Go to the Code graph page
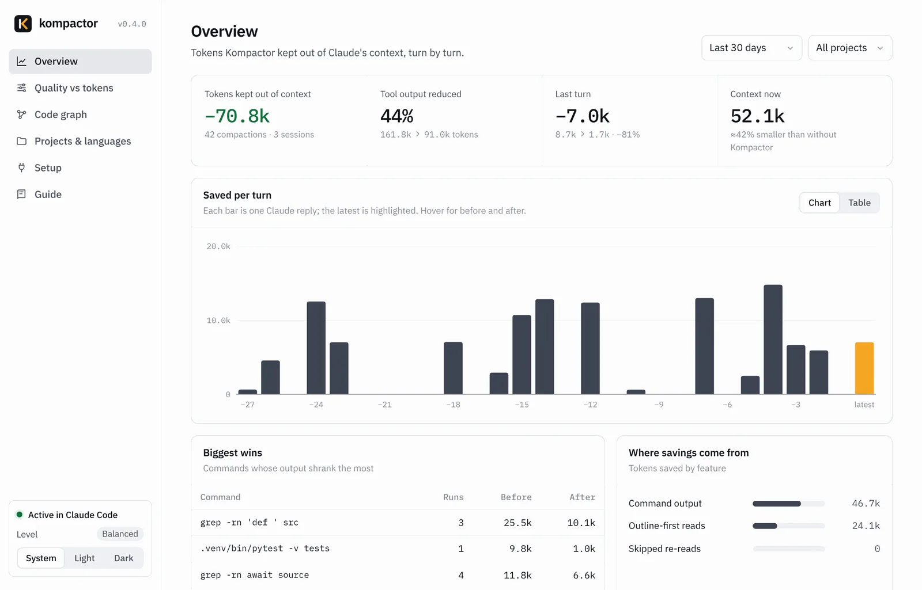The image size is (922, 590). pos(80,115)
